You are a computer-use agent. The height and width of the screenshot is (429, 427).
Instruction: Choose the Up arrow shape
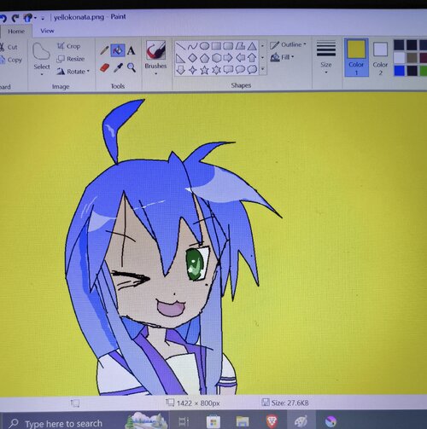point(252,58)
